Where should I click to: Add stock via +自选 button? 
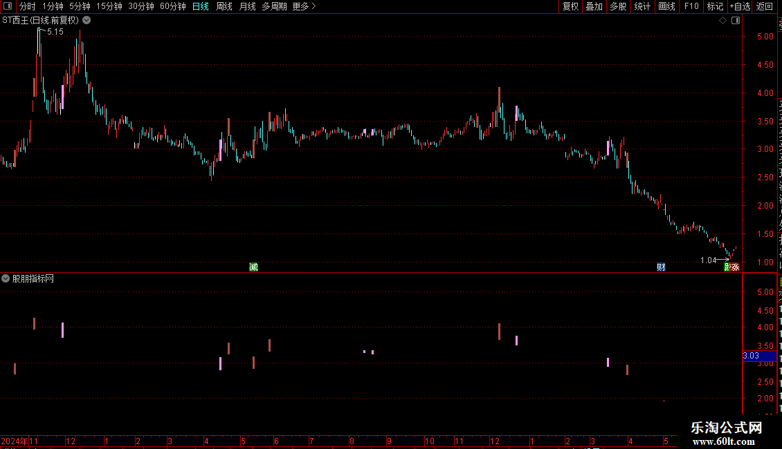(740, 6)
